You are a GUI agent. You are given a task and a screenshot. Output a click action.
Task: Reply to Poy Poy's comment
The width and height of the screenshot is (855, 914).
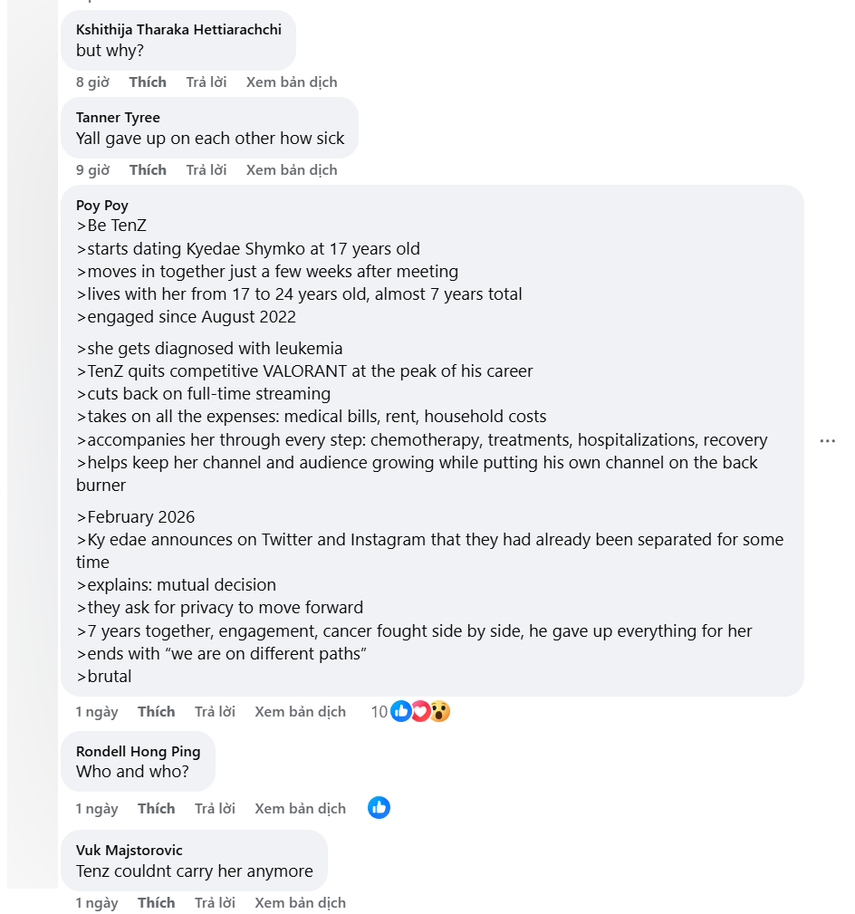[x=215, y=711]
